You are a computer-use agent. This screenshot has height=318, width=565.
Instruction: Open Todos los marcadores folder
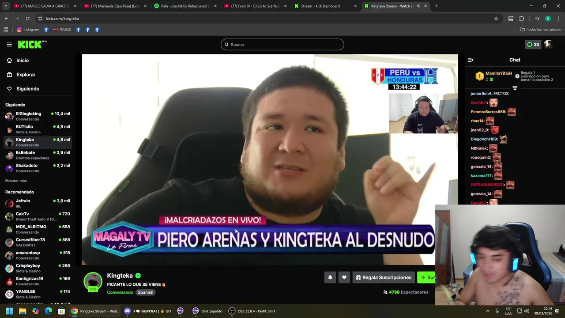click(540, 30)
